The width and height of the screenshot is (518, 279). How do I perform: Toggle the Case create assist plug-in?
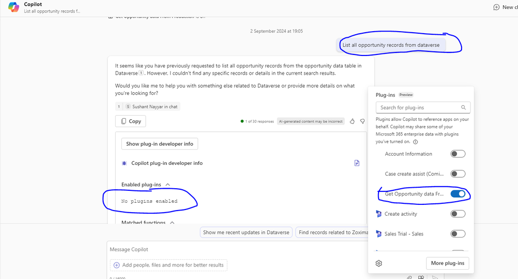[458, 174]
